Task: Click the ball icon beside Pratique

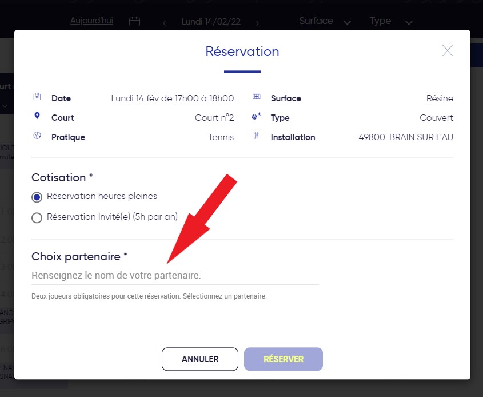Action: [x=37, y=136]
